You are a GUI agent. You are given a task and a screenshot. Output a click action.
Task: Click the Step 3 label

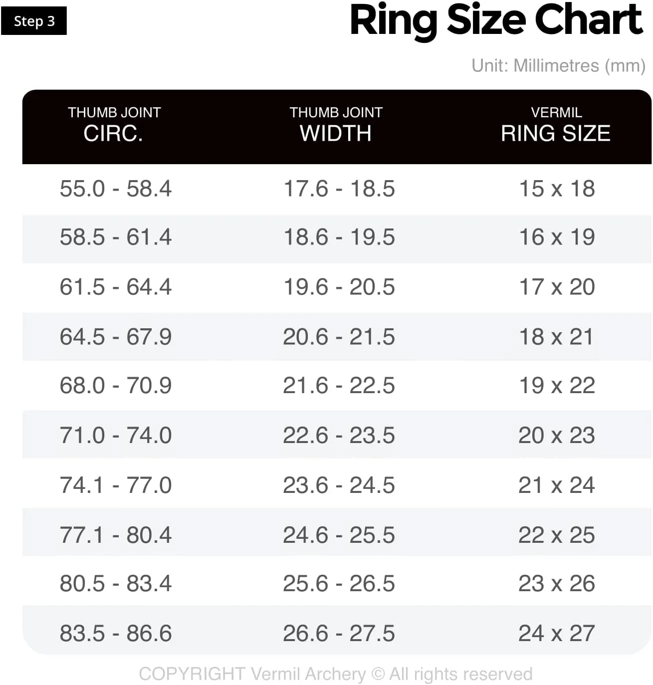[x=34, y=21]
